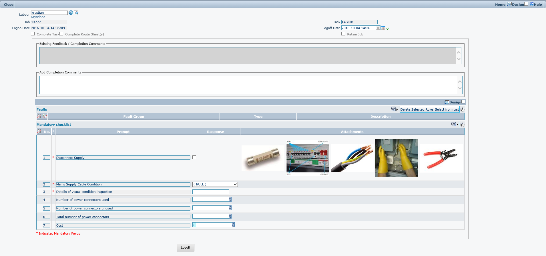The image size is (546, 256).
Task: Click the green checkmark next to Logoff Date
Action: coord(388,28)
